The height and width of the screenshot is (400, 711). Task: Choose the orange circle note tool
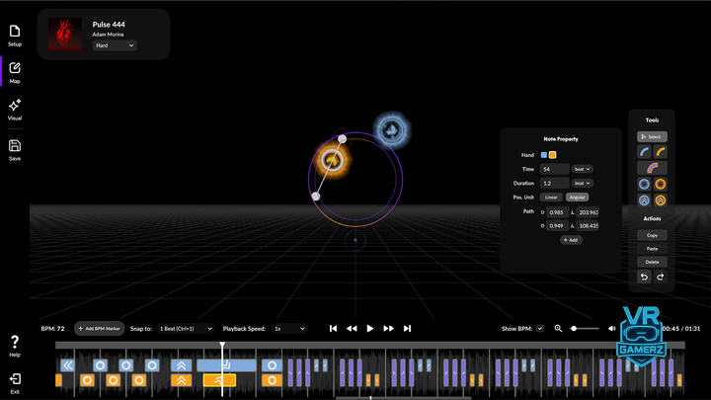pos(661,184)
